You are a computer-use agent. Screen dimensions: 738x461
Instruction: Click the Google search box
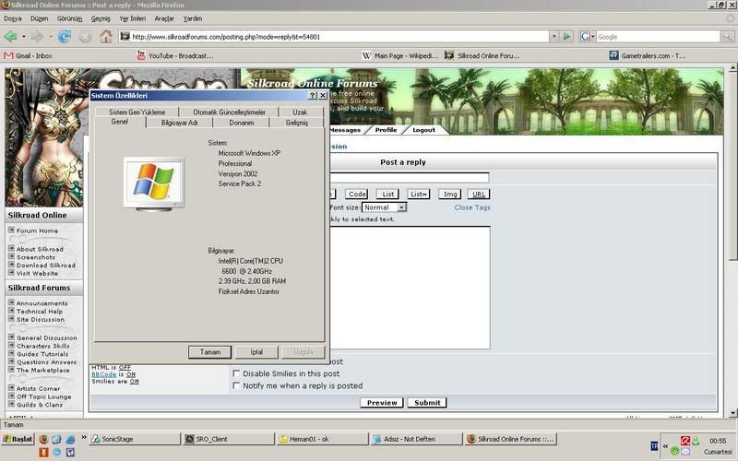coord(658,36)
